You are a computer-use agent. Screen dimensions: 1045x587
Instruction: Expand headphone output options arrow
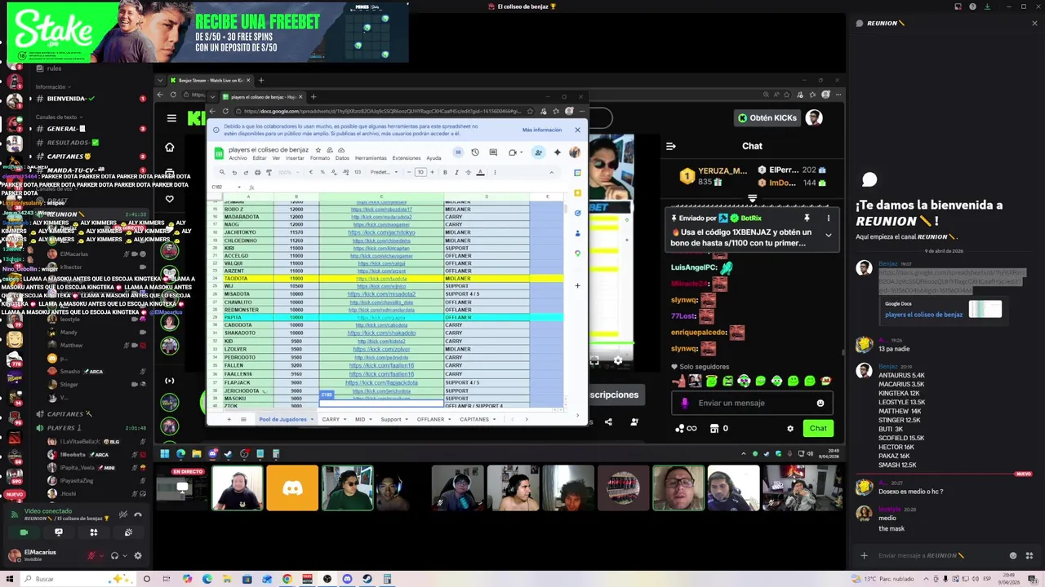tap(124, 556)
